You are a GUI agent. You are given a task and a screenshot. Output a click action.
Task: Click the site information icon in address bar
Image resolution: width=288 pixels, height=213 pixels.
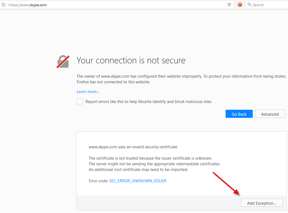[x=4, y=5]
